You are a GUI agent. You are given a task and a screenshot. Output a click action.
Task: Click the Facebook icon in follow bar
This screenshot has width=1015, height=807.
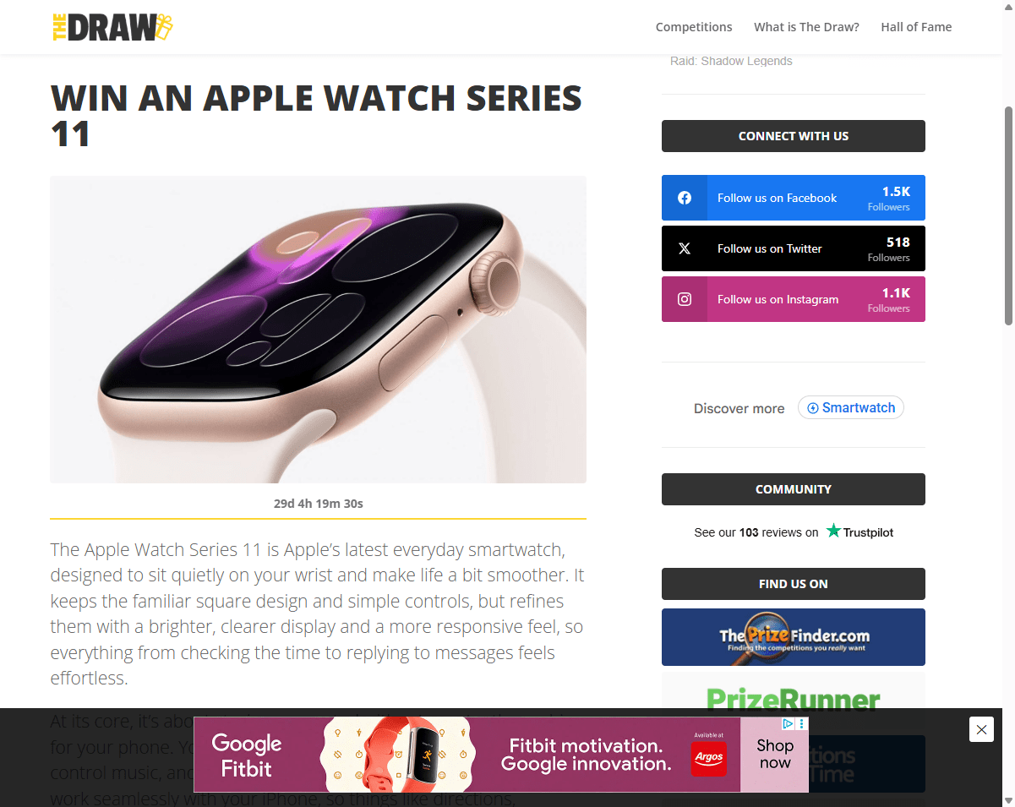685,198
